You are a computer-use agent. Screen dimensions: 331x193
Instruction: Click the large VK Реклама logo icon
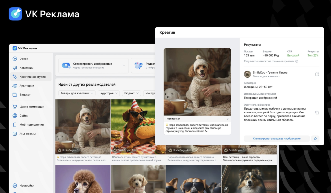pos(15,14)
